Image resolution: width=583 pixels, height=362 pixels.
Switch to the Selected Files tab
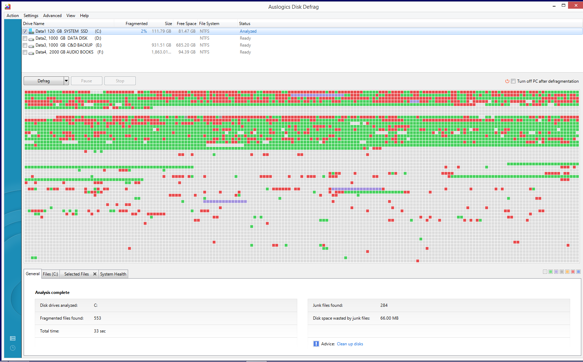click(x=76, y=274)
